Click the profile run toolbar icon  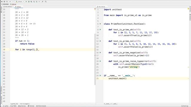pyautogui.click(x=34, y=1)
